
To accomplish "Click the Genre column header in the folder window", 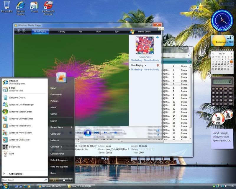I will pos(184,66).
